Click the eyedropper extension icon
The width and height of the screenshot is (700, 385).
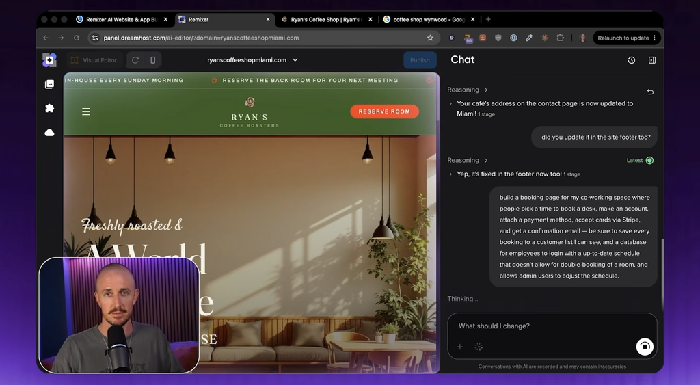click(x=529, y=38)
